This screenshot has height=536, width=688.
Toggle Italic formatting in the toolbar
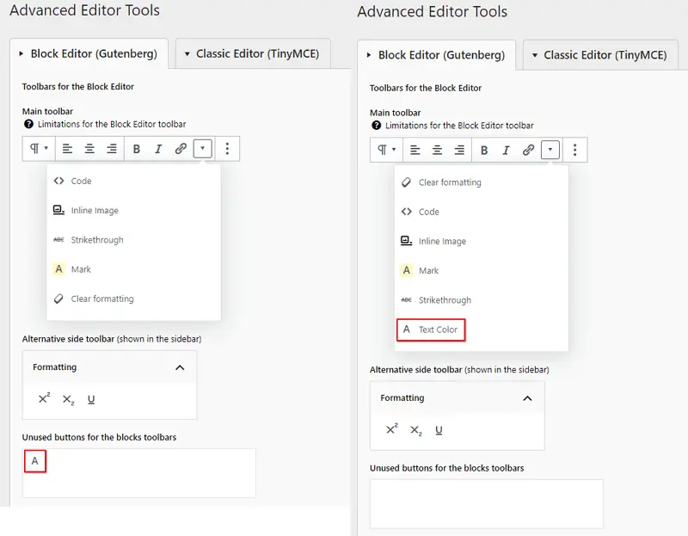158,149
